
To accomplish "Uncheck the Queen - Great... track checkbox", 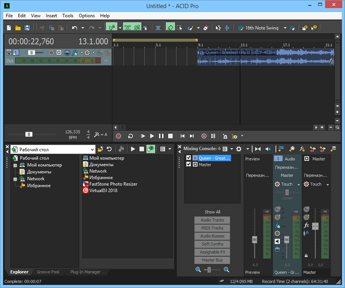I will pos(188,158).
